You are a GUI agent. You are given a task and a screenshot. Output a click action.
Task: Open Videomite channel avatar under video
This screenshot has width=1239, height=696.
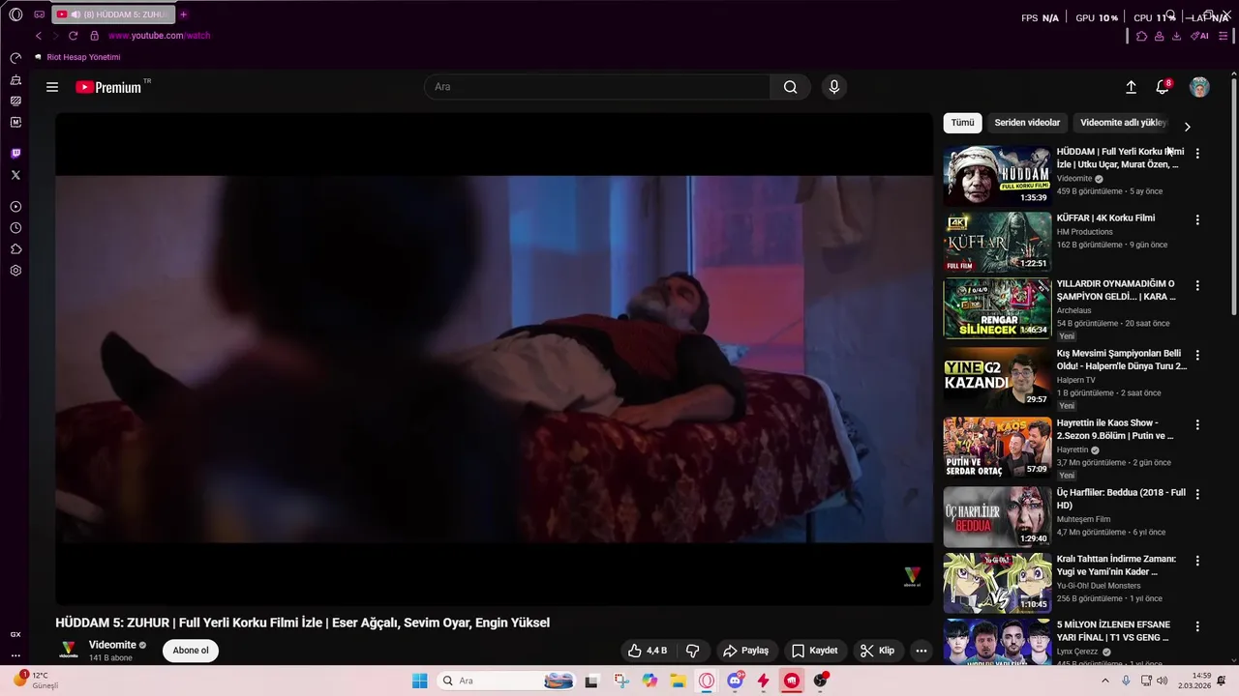[x=69, y=651]
